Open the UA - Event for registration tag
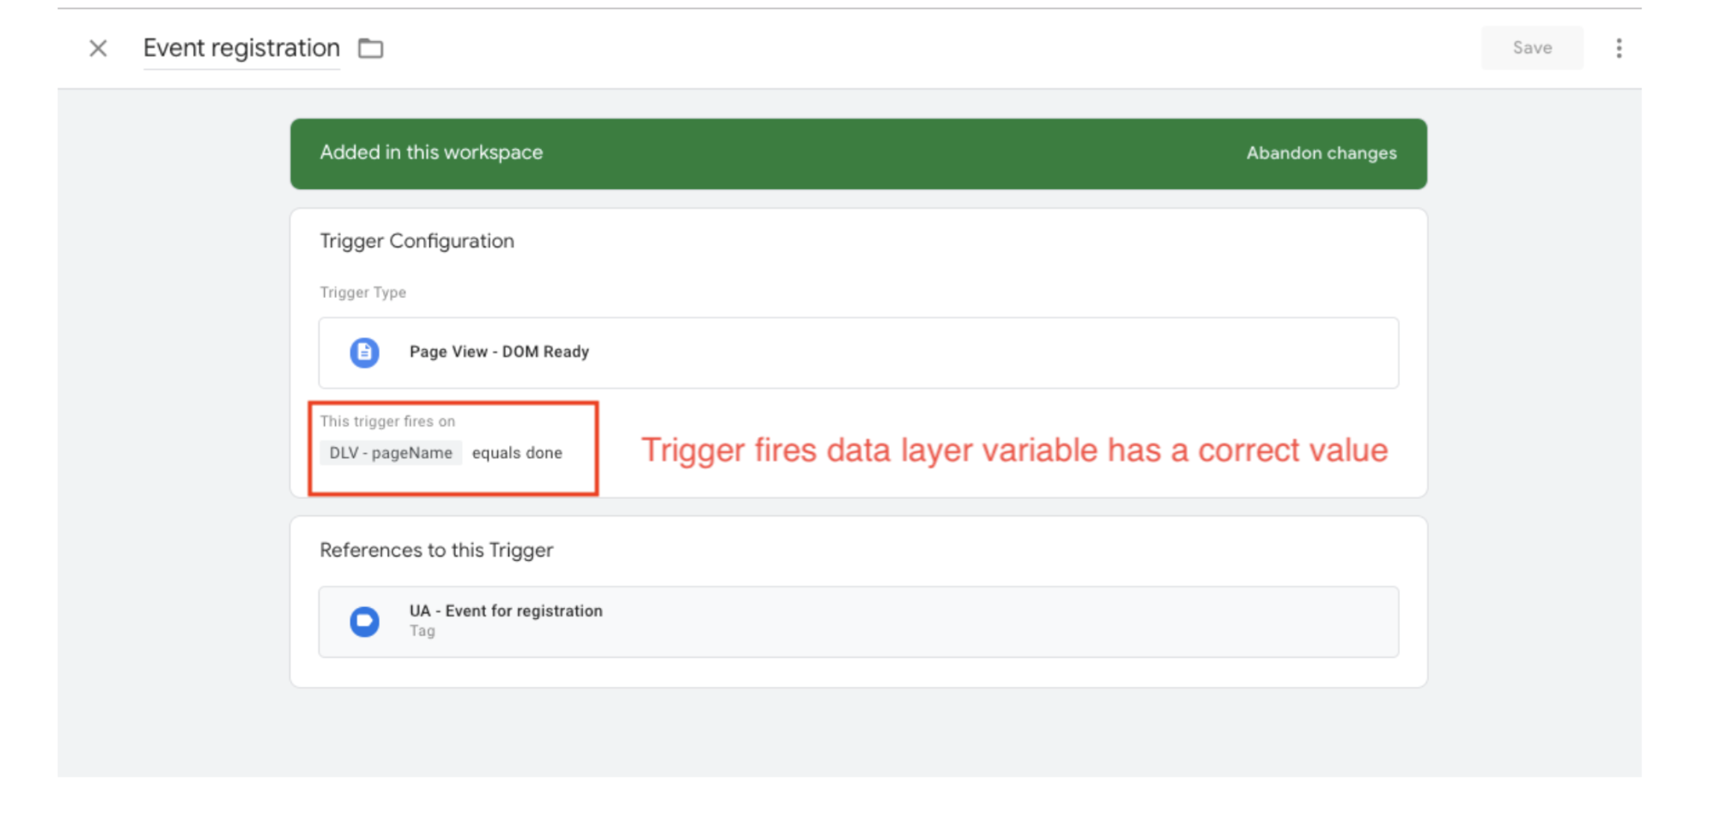This screenshot has width=1729, height=820. [505, 611]
